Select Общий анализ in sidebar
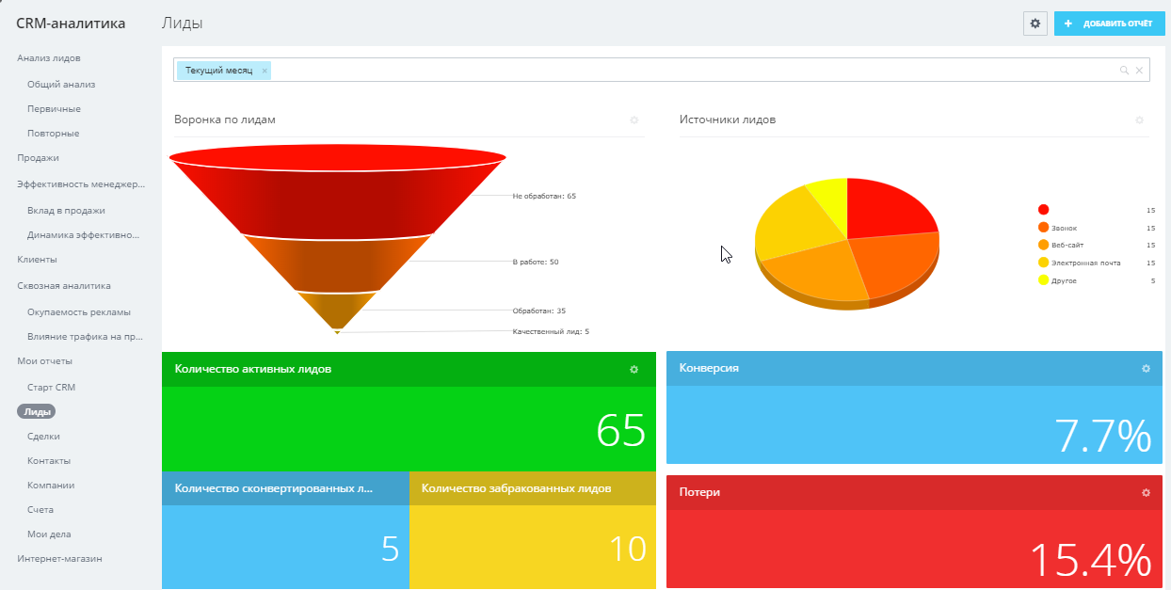 (61, 85)
